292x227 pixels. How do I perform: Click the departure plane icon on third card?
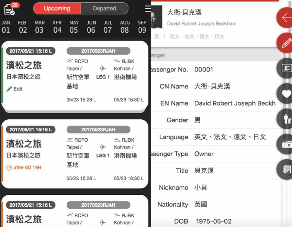[70, 215]
